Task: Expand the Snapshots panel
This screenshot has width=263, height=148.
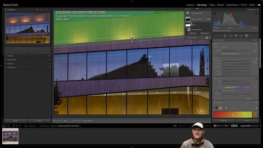Action: coord(12,60)
